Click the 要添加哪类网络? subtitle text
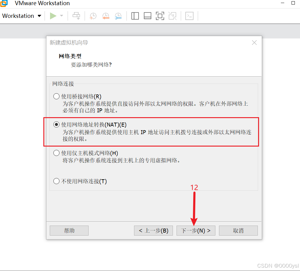Image resolution: width=300 pixels, height=271 pixels. (91, 65)
